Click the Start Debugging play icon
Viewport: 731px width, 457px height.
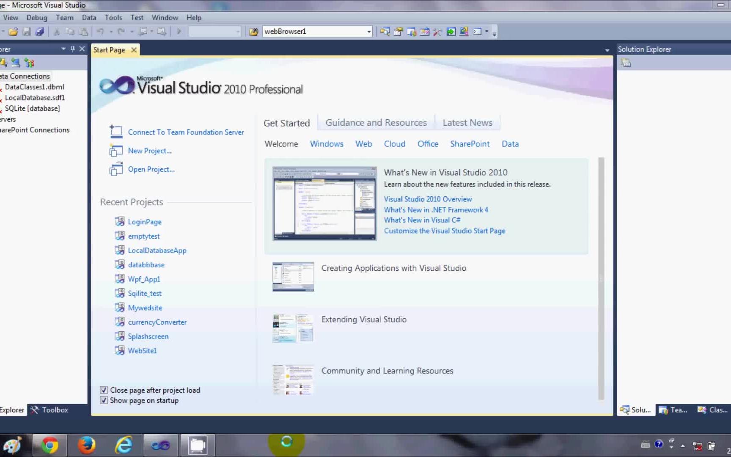[x=179, y=31]
